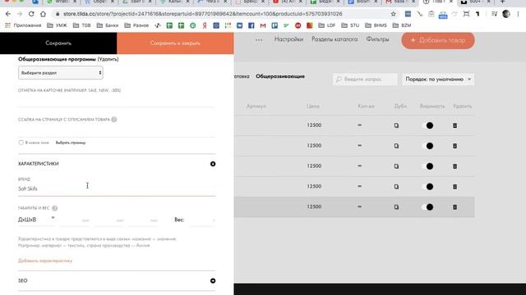Open the Gmail M bookmark icon

pos(263,25)
